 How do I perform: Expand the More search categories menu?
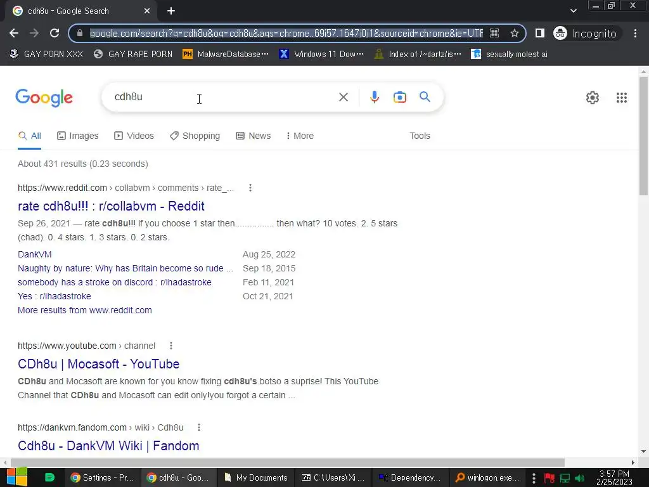point(300,136)
